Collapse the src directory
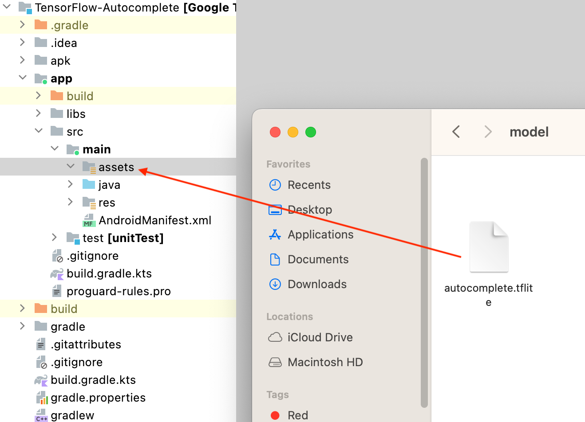Screen dimensions: 585x422 point(39,131)
